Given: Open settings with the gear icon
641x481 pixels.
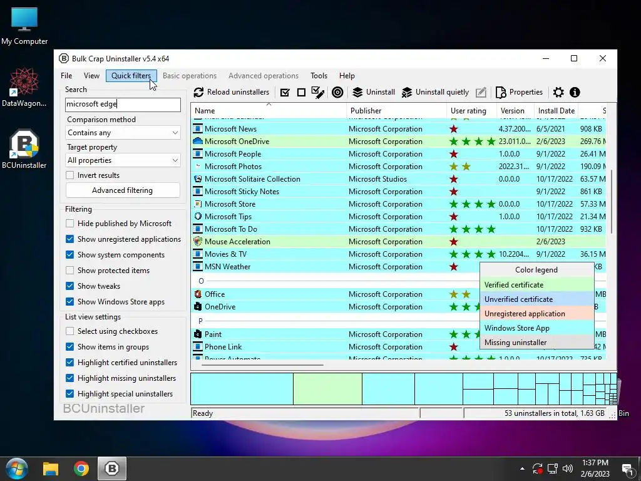Looking at the screenshot, I should [558, 93].
